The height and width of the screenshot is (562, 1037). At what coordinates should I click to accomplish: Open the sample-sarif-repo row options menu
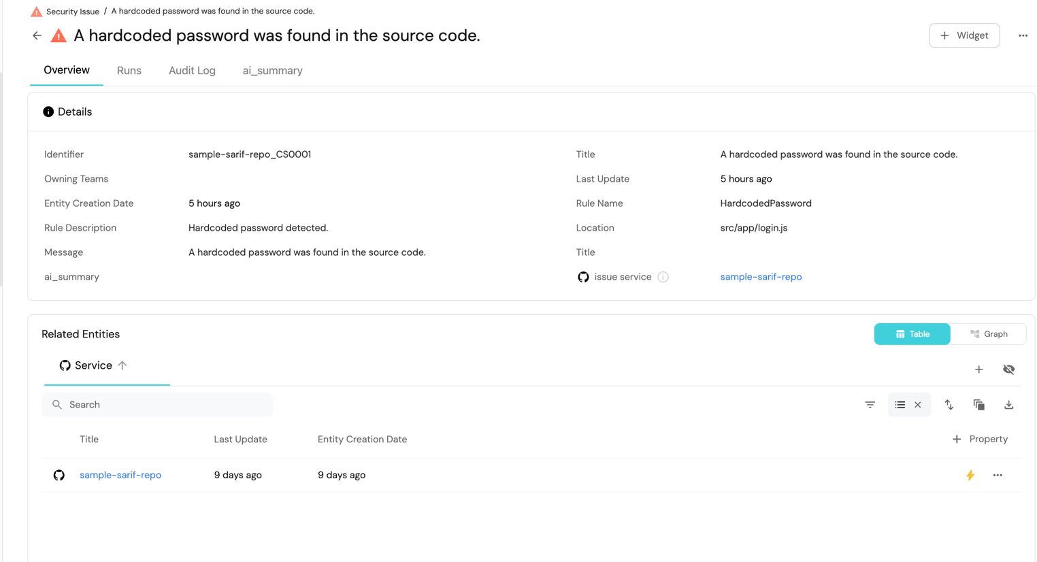pos(998,475)
